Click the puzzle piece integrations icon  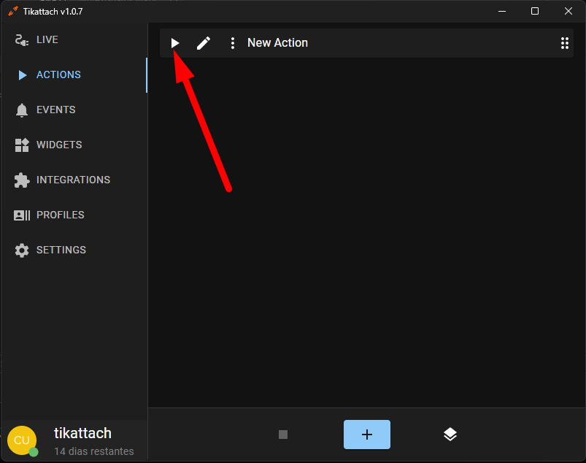[x=22, y=180]
